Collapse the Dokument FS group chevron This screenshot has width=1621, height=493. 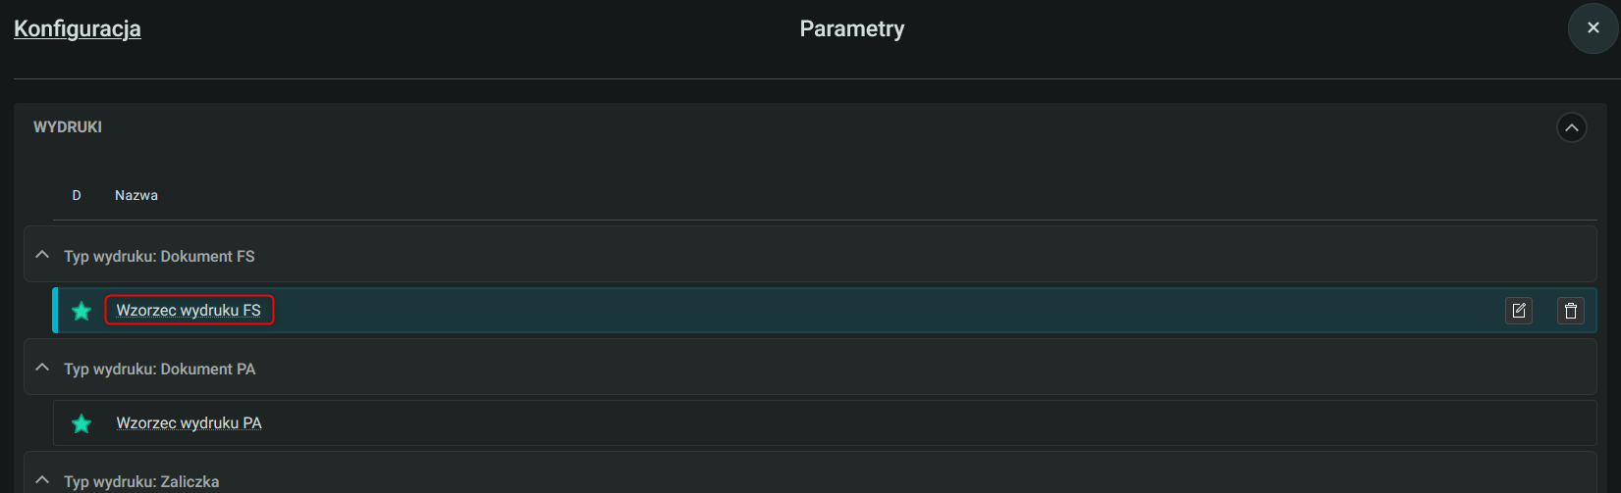(x=42, y=255)
